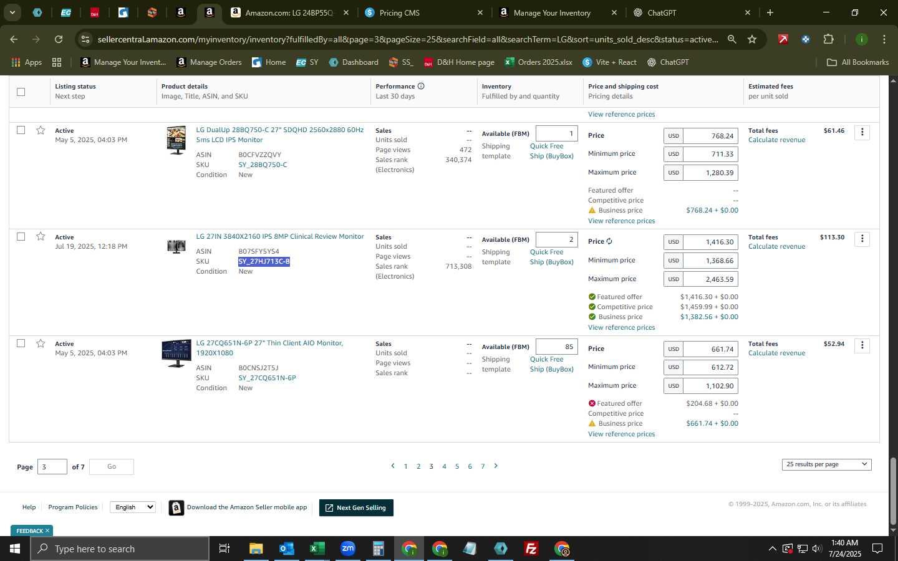Open Excel from the taskbar

pyautogui.click(x=317, y=549)
